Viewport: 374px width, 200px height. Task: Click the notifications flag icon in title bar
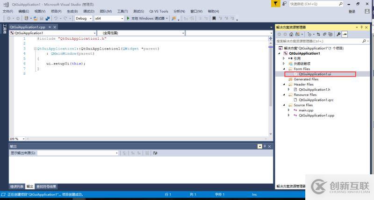[275, 4]
